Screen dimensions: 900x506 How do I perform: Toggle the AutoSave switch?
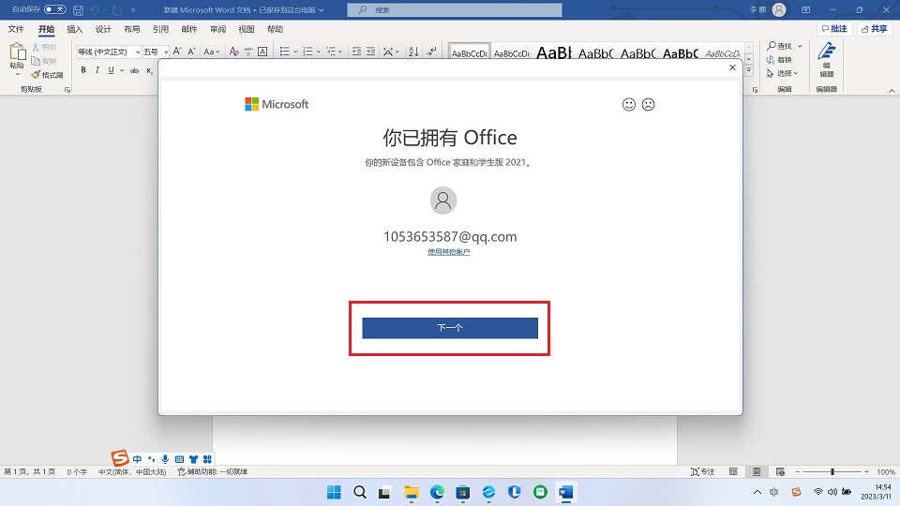point(54,9)
